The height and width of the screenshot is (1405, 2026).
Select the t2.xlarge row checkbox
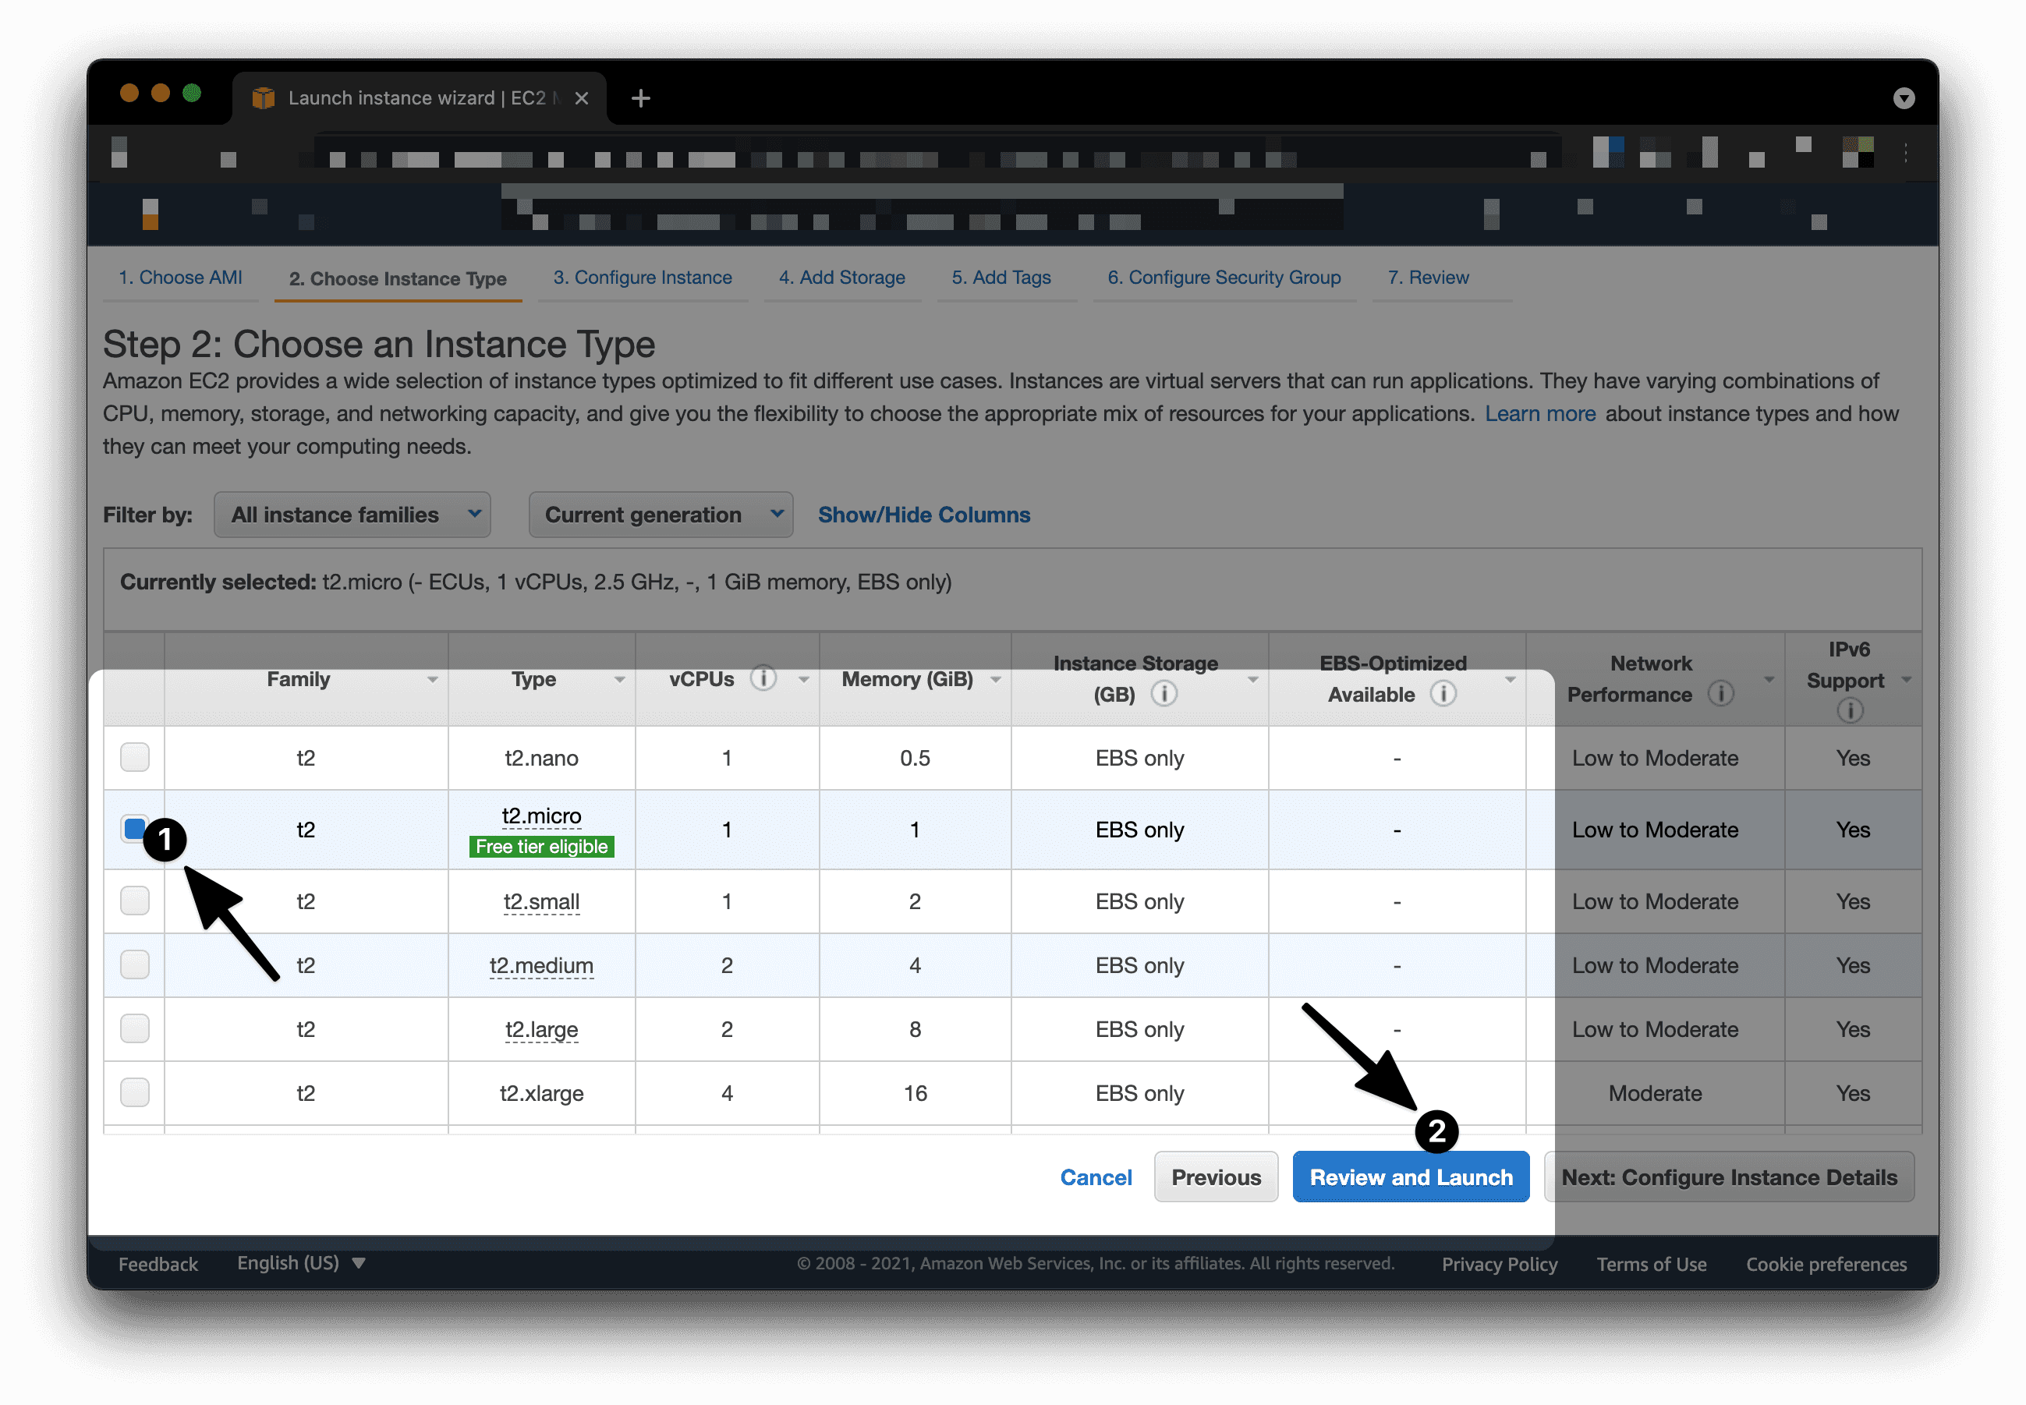(135, 1092)
